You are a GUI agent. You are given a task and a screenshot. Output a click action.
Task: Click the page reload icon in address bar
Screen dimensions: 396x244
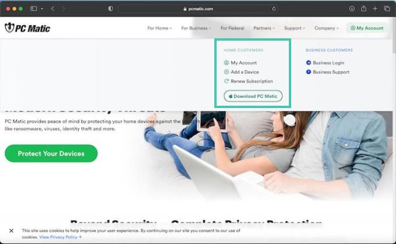[x=274, y=9]
